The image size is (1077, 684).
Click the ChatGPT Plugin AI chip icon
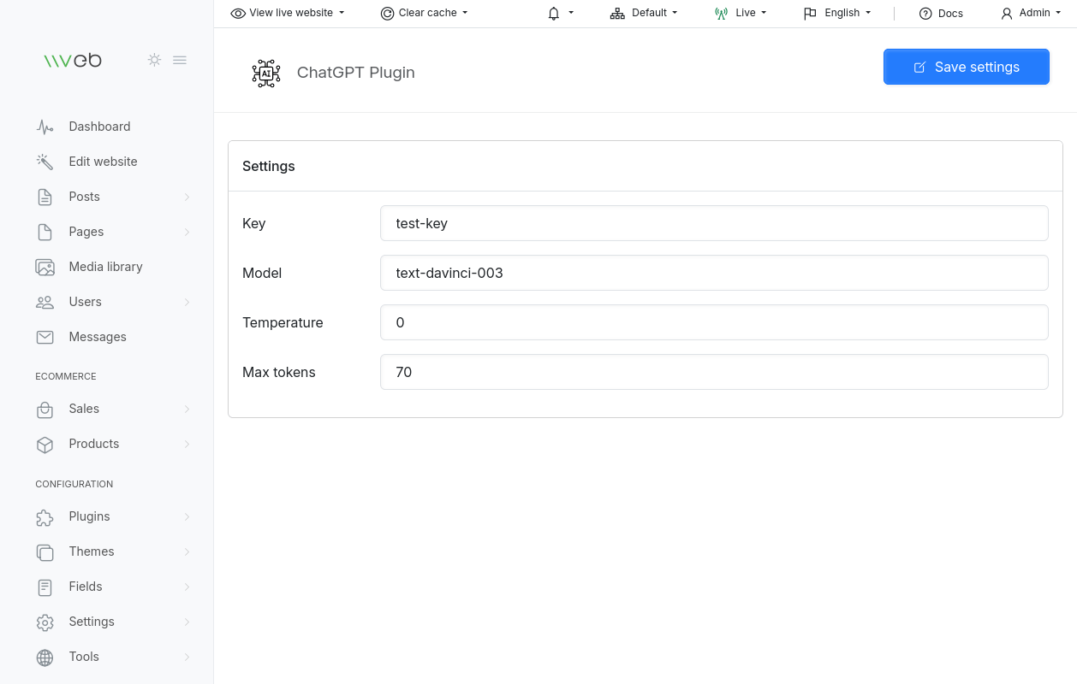click(266, 73)
